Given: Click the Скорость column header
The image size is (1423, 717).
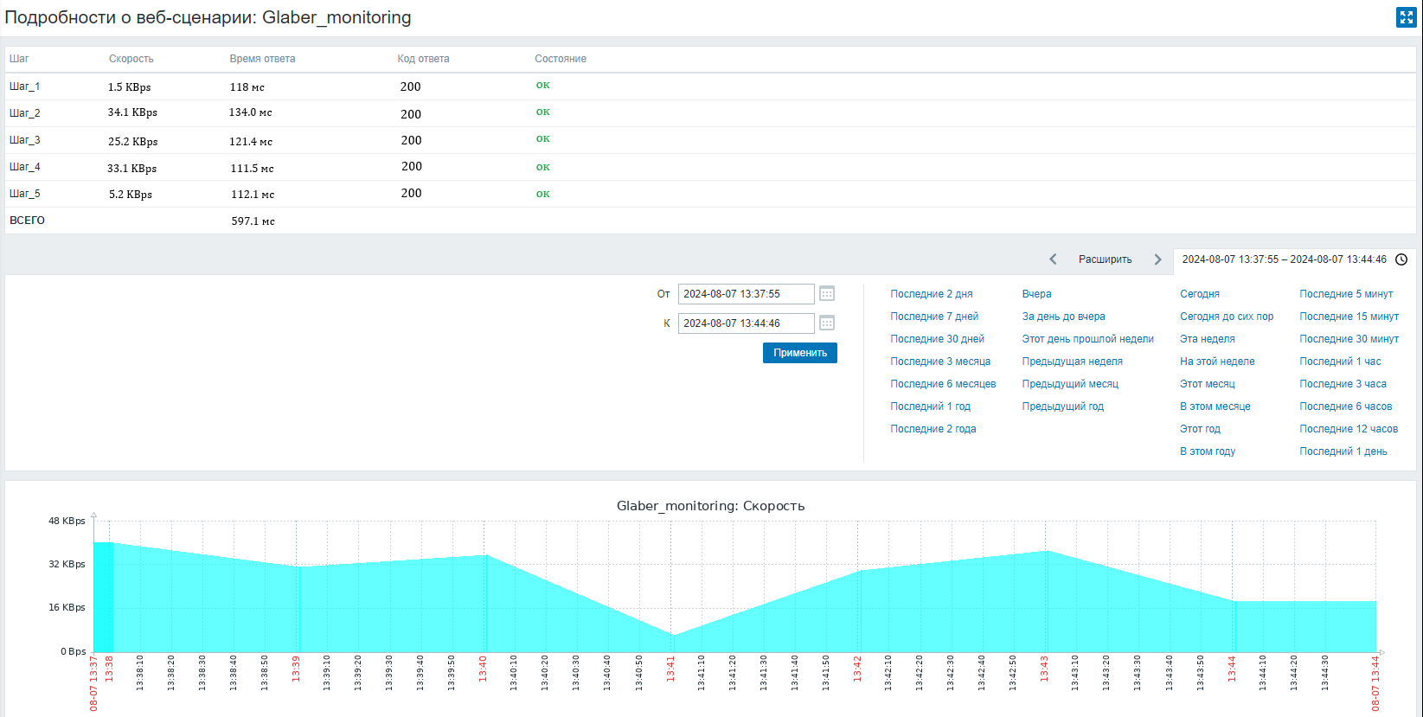Looking at the screenshot, I should click(x=131, y=59).
